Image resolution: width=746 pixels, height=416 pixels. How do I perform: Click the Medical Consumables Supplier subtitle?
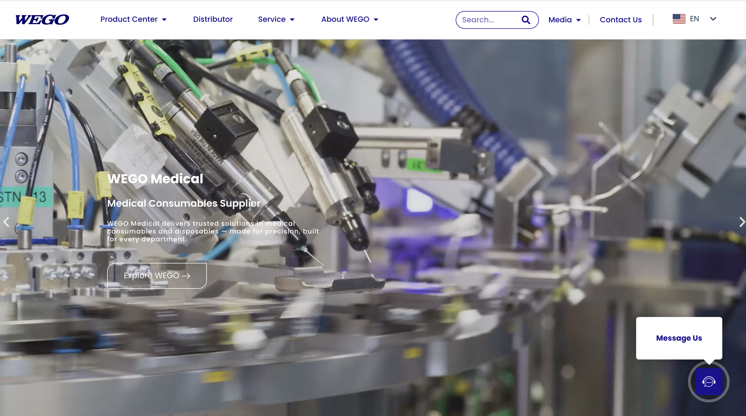(x=184, y=203)
